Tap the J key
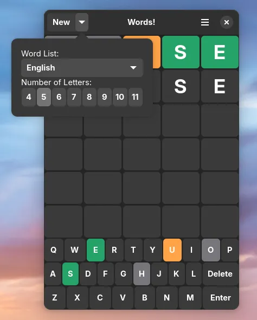 pyautogui.click(x=159, y=274)
